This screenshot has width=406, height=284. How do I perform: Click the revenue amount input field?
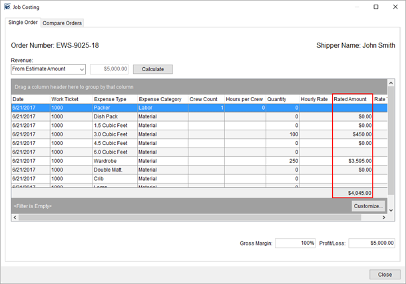109,69
